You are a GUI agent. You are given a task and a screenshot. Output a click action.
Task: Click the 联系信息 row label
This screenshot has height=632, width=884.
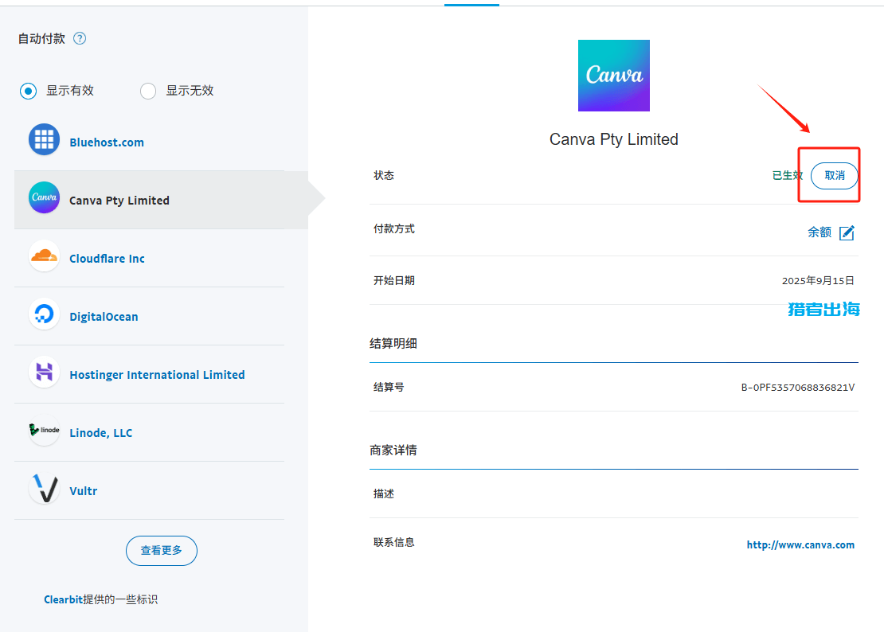click(x=394, y=542)
